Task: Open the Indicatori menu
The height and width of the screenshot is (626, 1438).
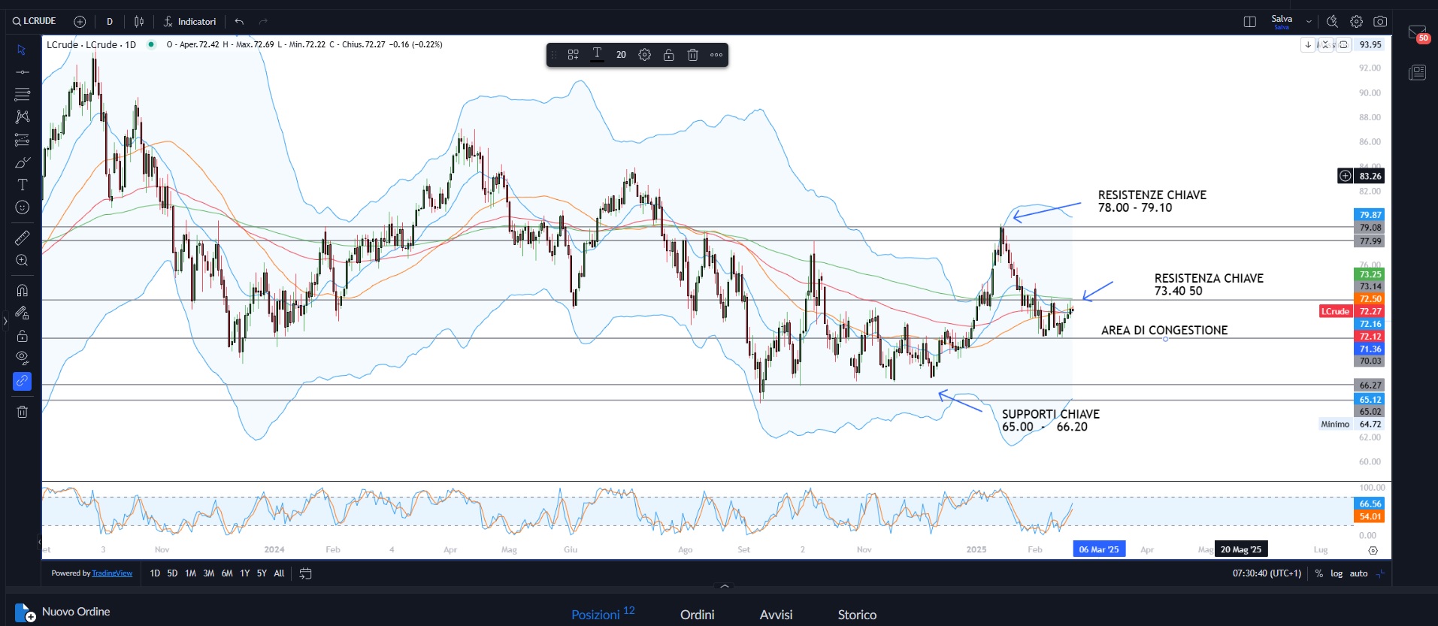Action: tap(190, 22)
